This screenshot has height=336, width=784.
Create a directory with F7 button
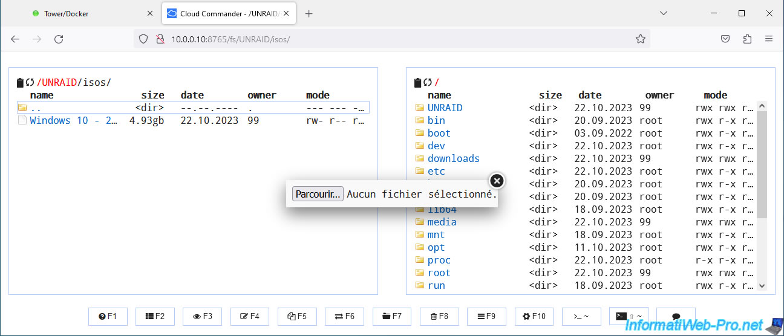coord(391,316)
